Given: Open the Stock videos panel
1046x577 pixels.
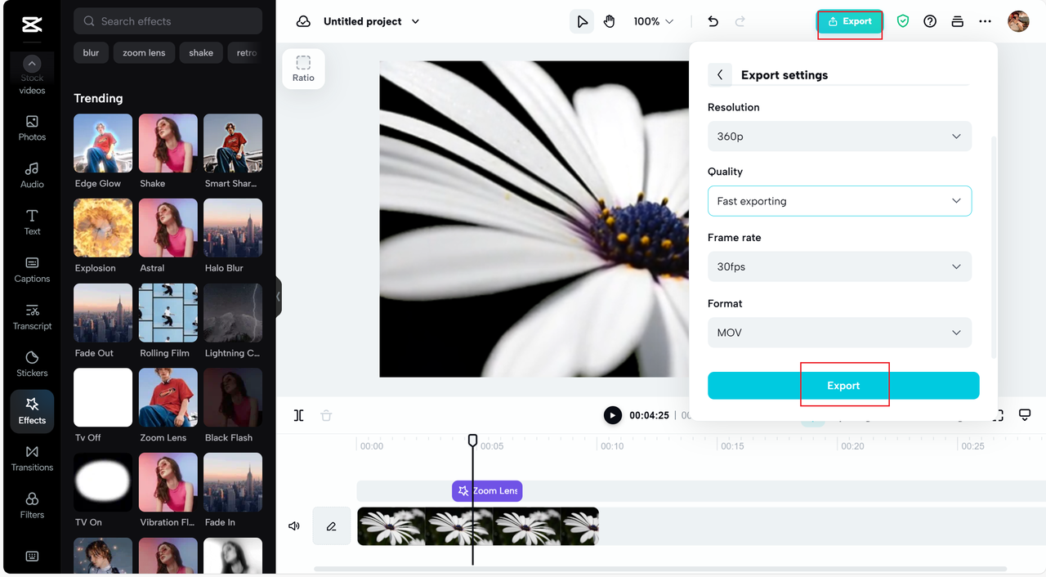Looking at the screenshot, I should pos(32,77).
